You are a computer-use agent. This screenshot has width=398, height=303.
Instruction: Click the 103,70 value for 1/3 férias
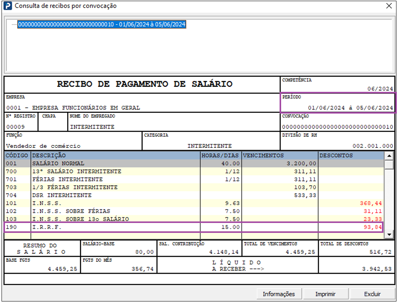305,187
